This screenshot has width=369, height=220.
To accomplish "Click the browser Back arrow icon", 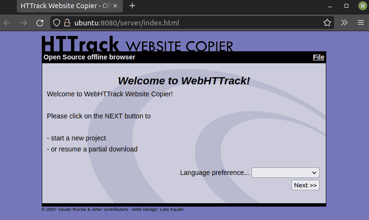I will click(x=7, y=23).
